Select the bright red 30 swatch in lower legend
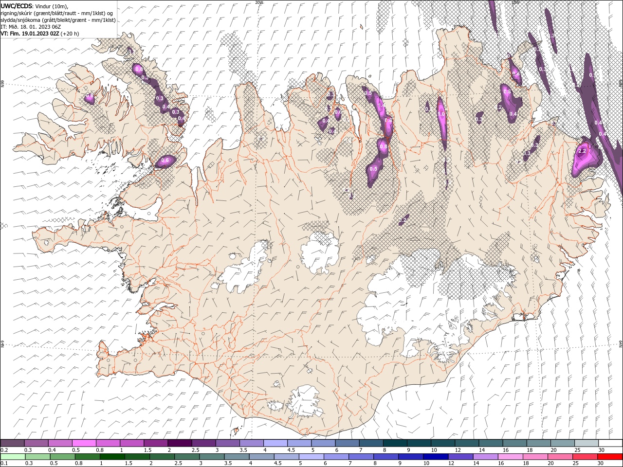 click(x=610, y=456)
